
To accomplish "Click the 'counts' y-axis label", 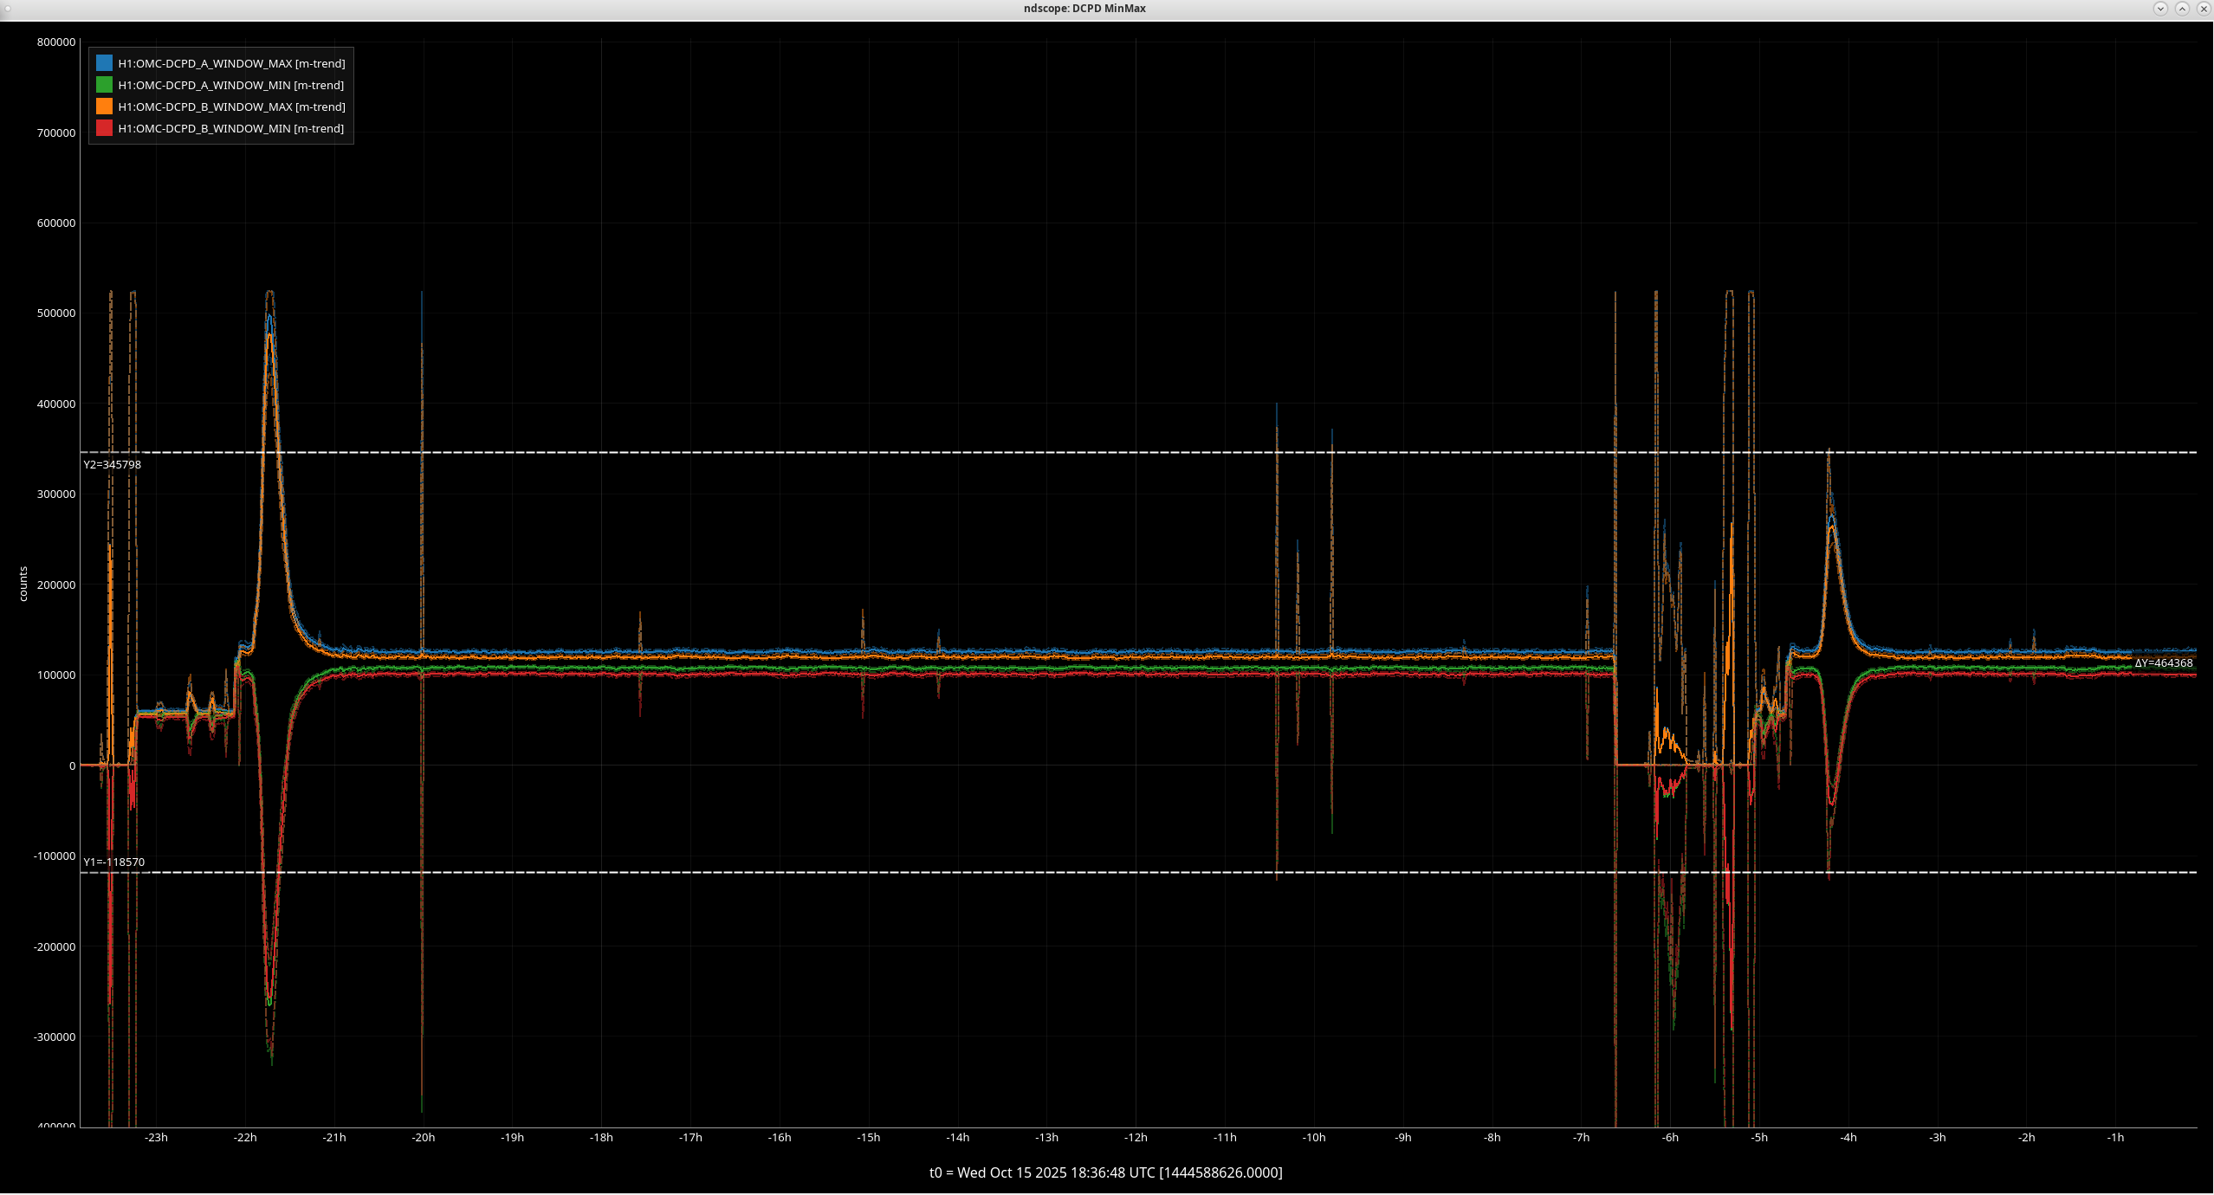I will pyautogui.click(x=23, y=584).
